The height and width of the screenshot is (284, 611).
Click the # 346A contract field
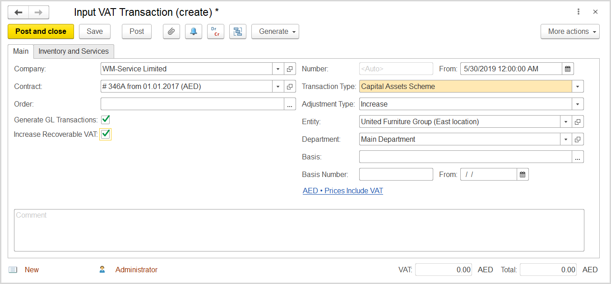coord(186,87)
